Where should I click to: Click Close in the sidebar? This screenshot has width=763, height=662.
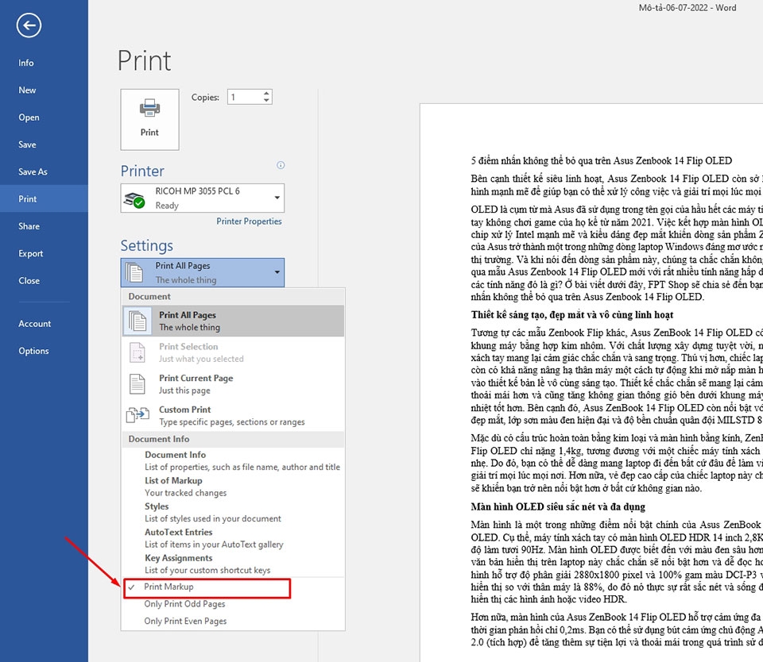pyautogui.click(x=44, y=281)
